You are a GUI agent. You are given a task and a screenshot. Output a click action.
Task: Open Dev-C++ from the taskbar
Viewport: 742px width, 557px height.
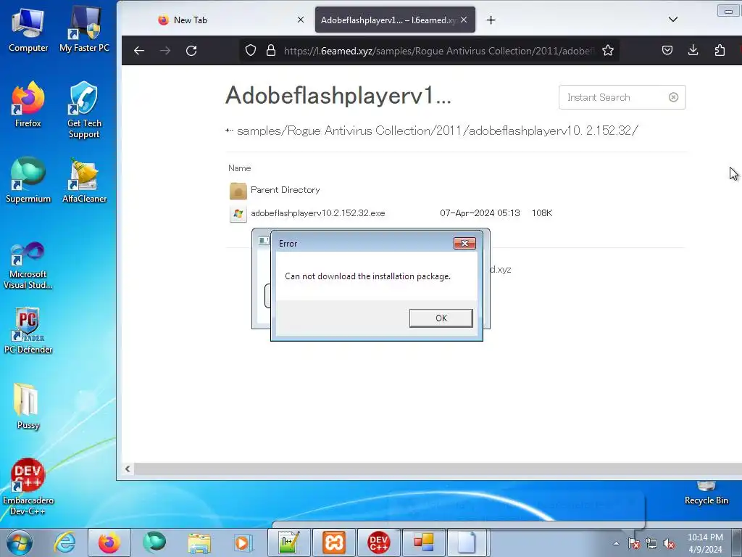378,542
